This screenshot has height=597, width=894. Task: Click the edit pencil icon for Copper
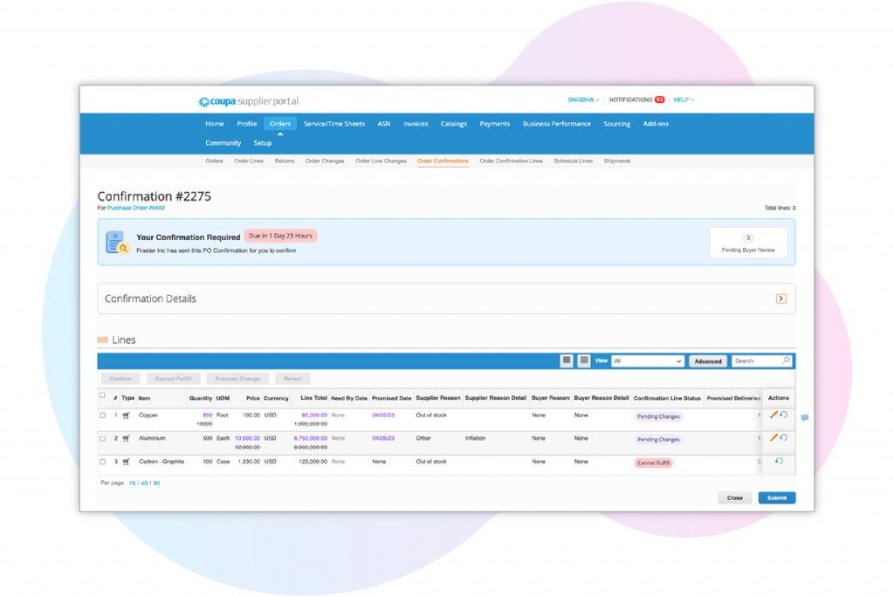[x=774, y=415]
